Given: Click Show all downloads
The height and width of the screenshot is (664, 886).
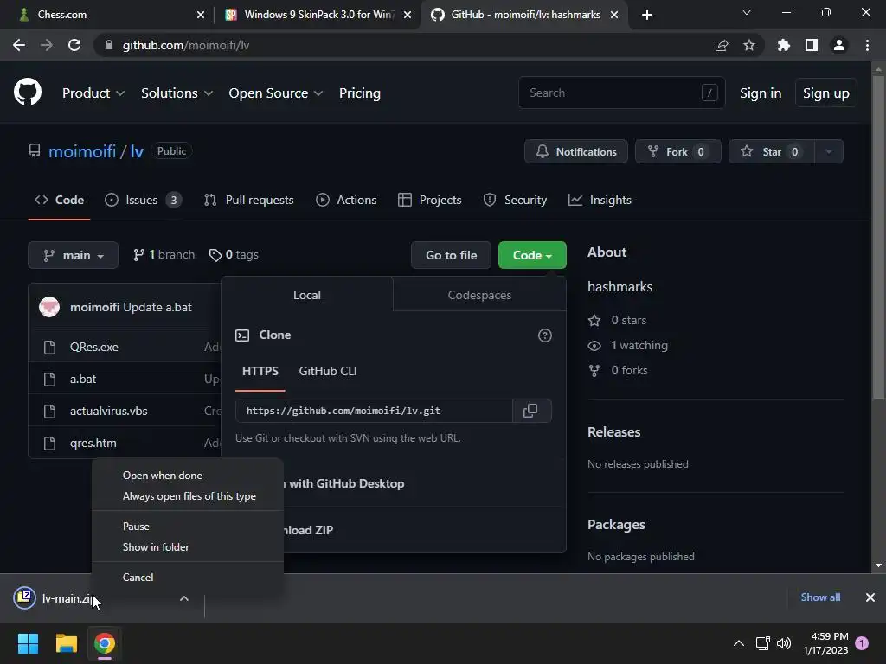Looking at the screenshot, I should (x=820, y=597).
